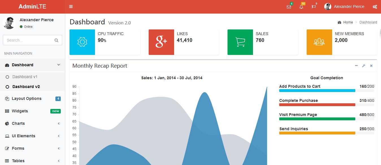Click the breadcrumb Home dashboard icon
Screen dimensions: 381x165
tap(339, 22)
